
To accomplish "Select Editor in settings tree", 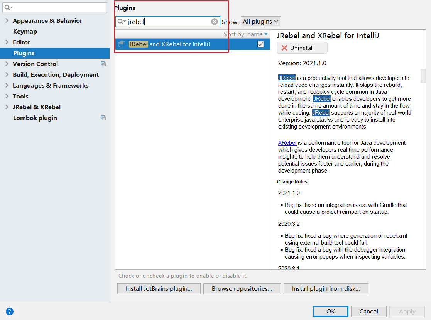I will [22, 42].
